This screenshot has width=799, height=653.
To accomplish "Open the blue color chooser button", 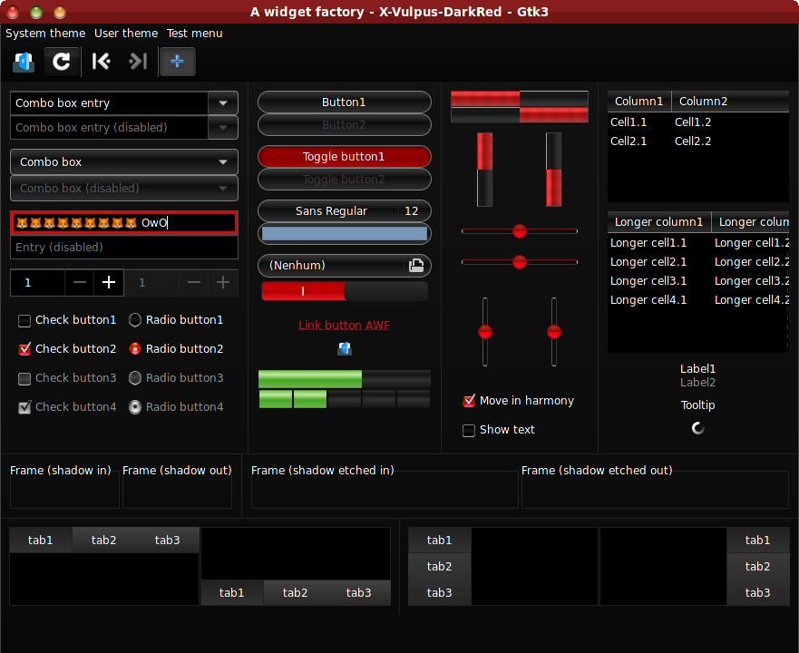I will tap(345, 234).
